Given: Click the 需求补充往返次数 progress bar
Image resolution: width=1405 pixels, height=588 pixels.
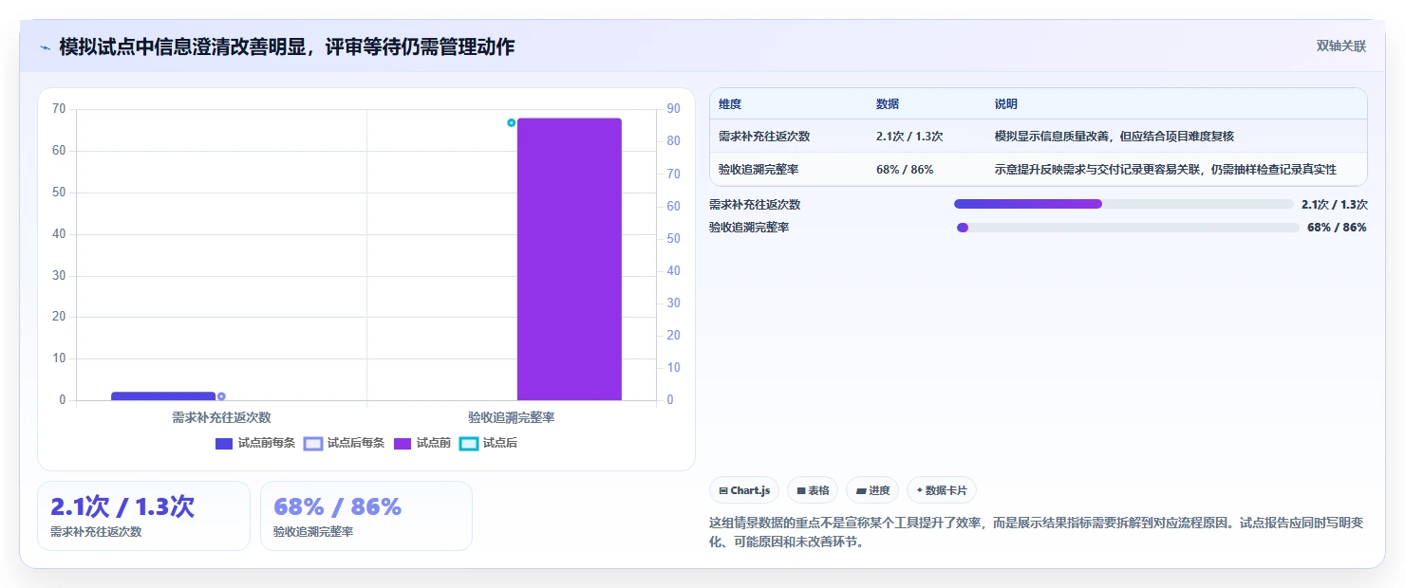Looking at the screenshot, I should pyautogui.click(x=1123, y=204).
